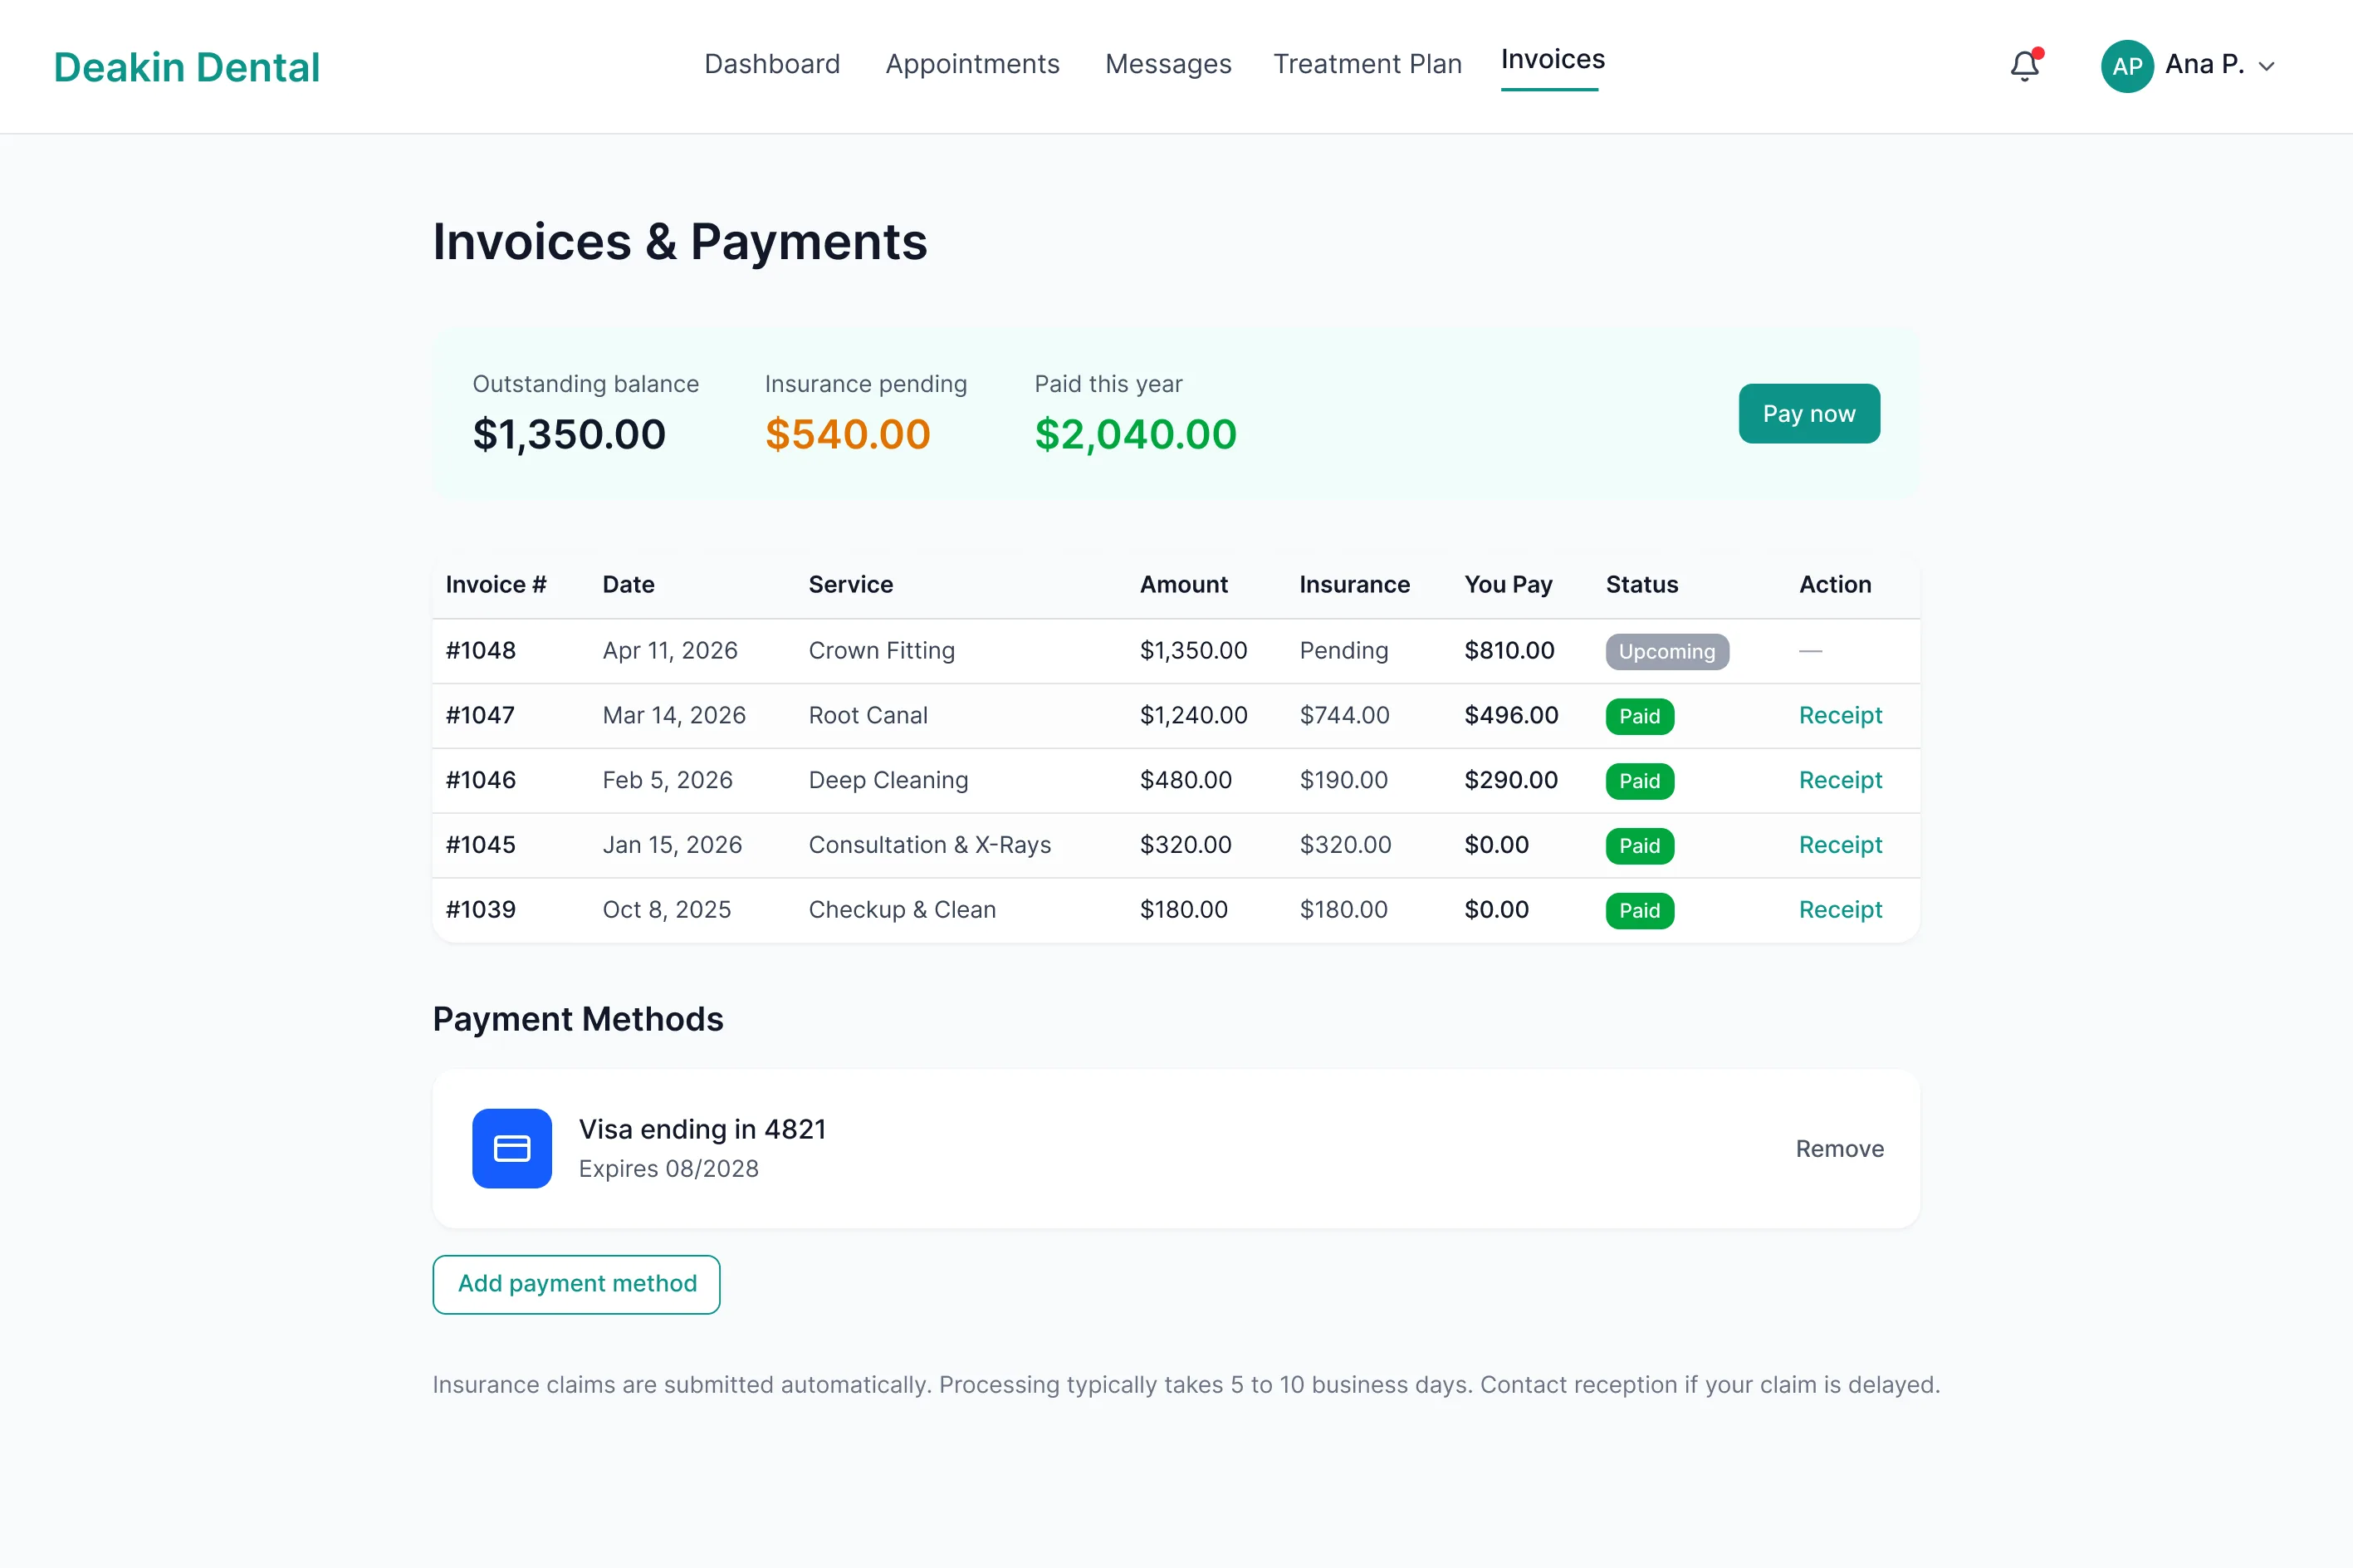
Task: Click Visa ending in 4821 text
Action: [x=702, y=1129]
